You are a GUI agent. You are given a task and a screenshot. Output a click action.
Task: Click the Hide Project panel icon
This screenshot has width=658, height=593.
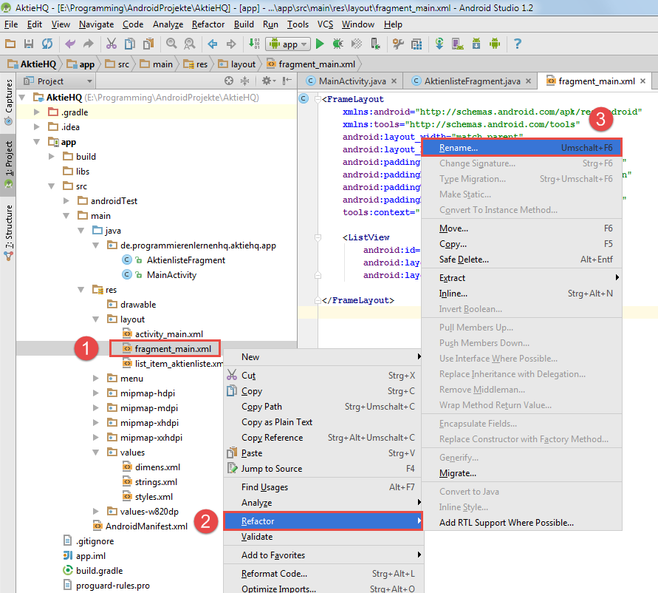coord(287,81)
